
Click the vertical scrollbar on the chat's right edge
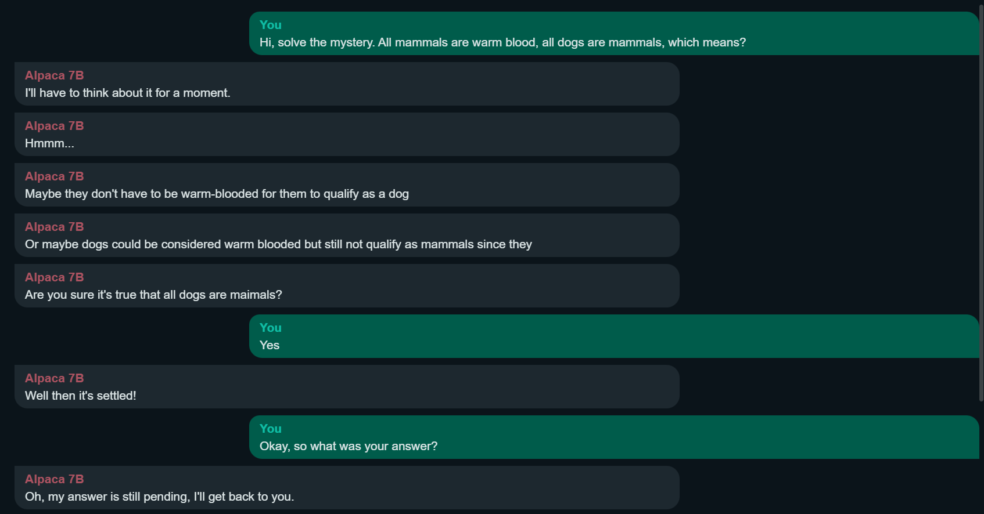tap(981, 203)
